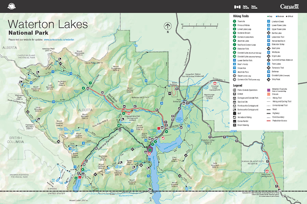Select diamond marker 32 beside Vimy Peak in list

pyautogui.click(x=269, y=79)
